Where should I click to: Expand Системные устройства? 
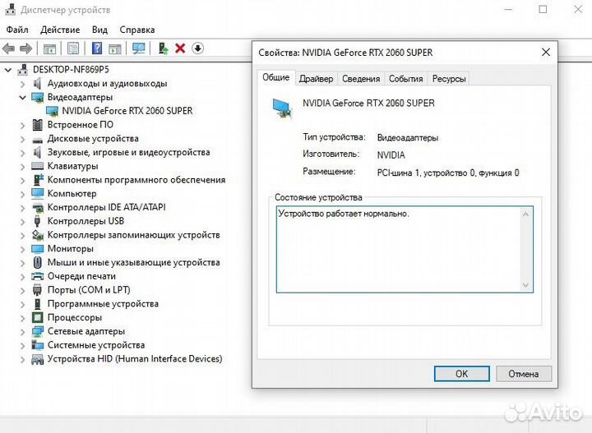coord(23,345)
